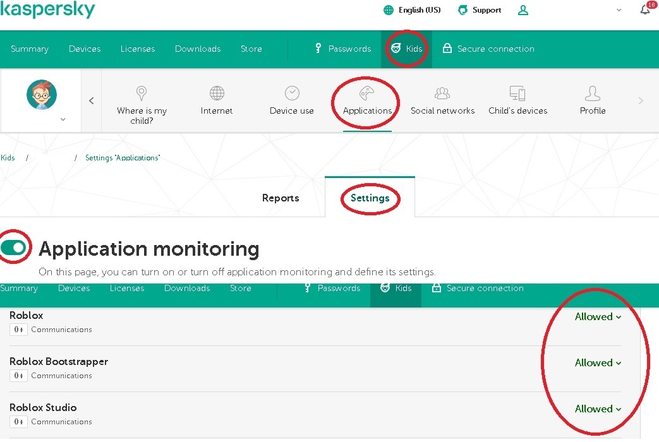The image size is (659, 442).
Task: Expand the child selector chevron under avatar
Action: click(x=63, y=119)
